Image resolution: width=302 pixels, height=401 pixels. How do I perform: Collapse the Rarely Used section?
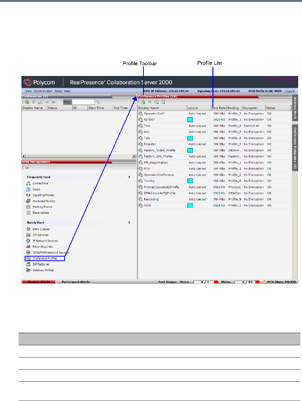[129, 222]
